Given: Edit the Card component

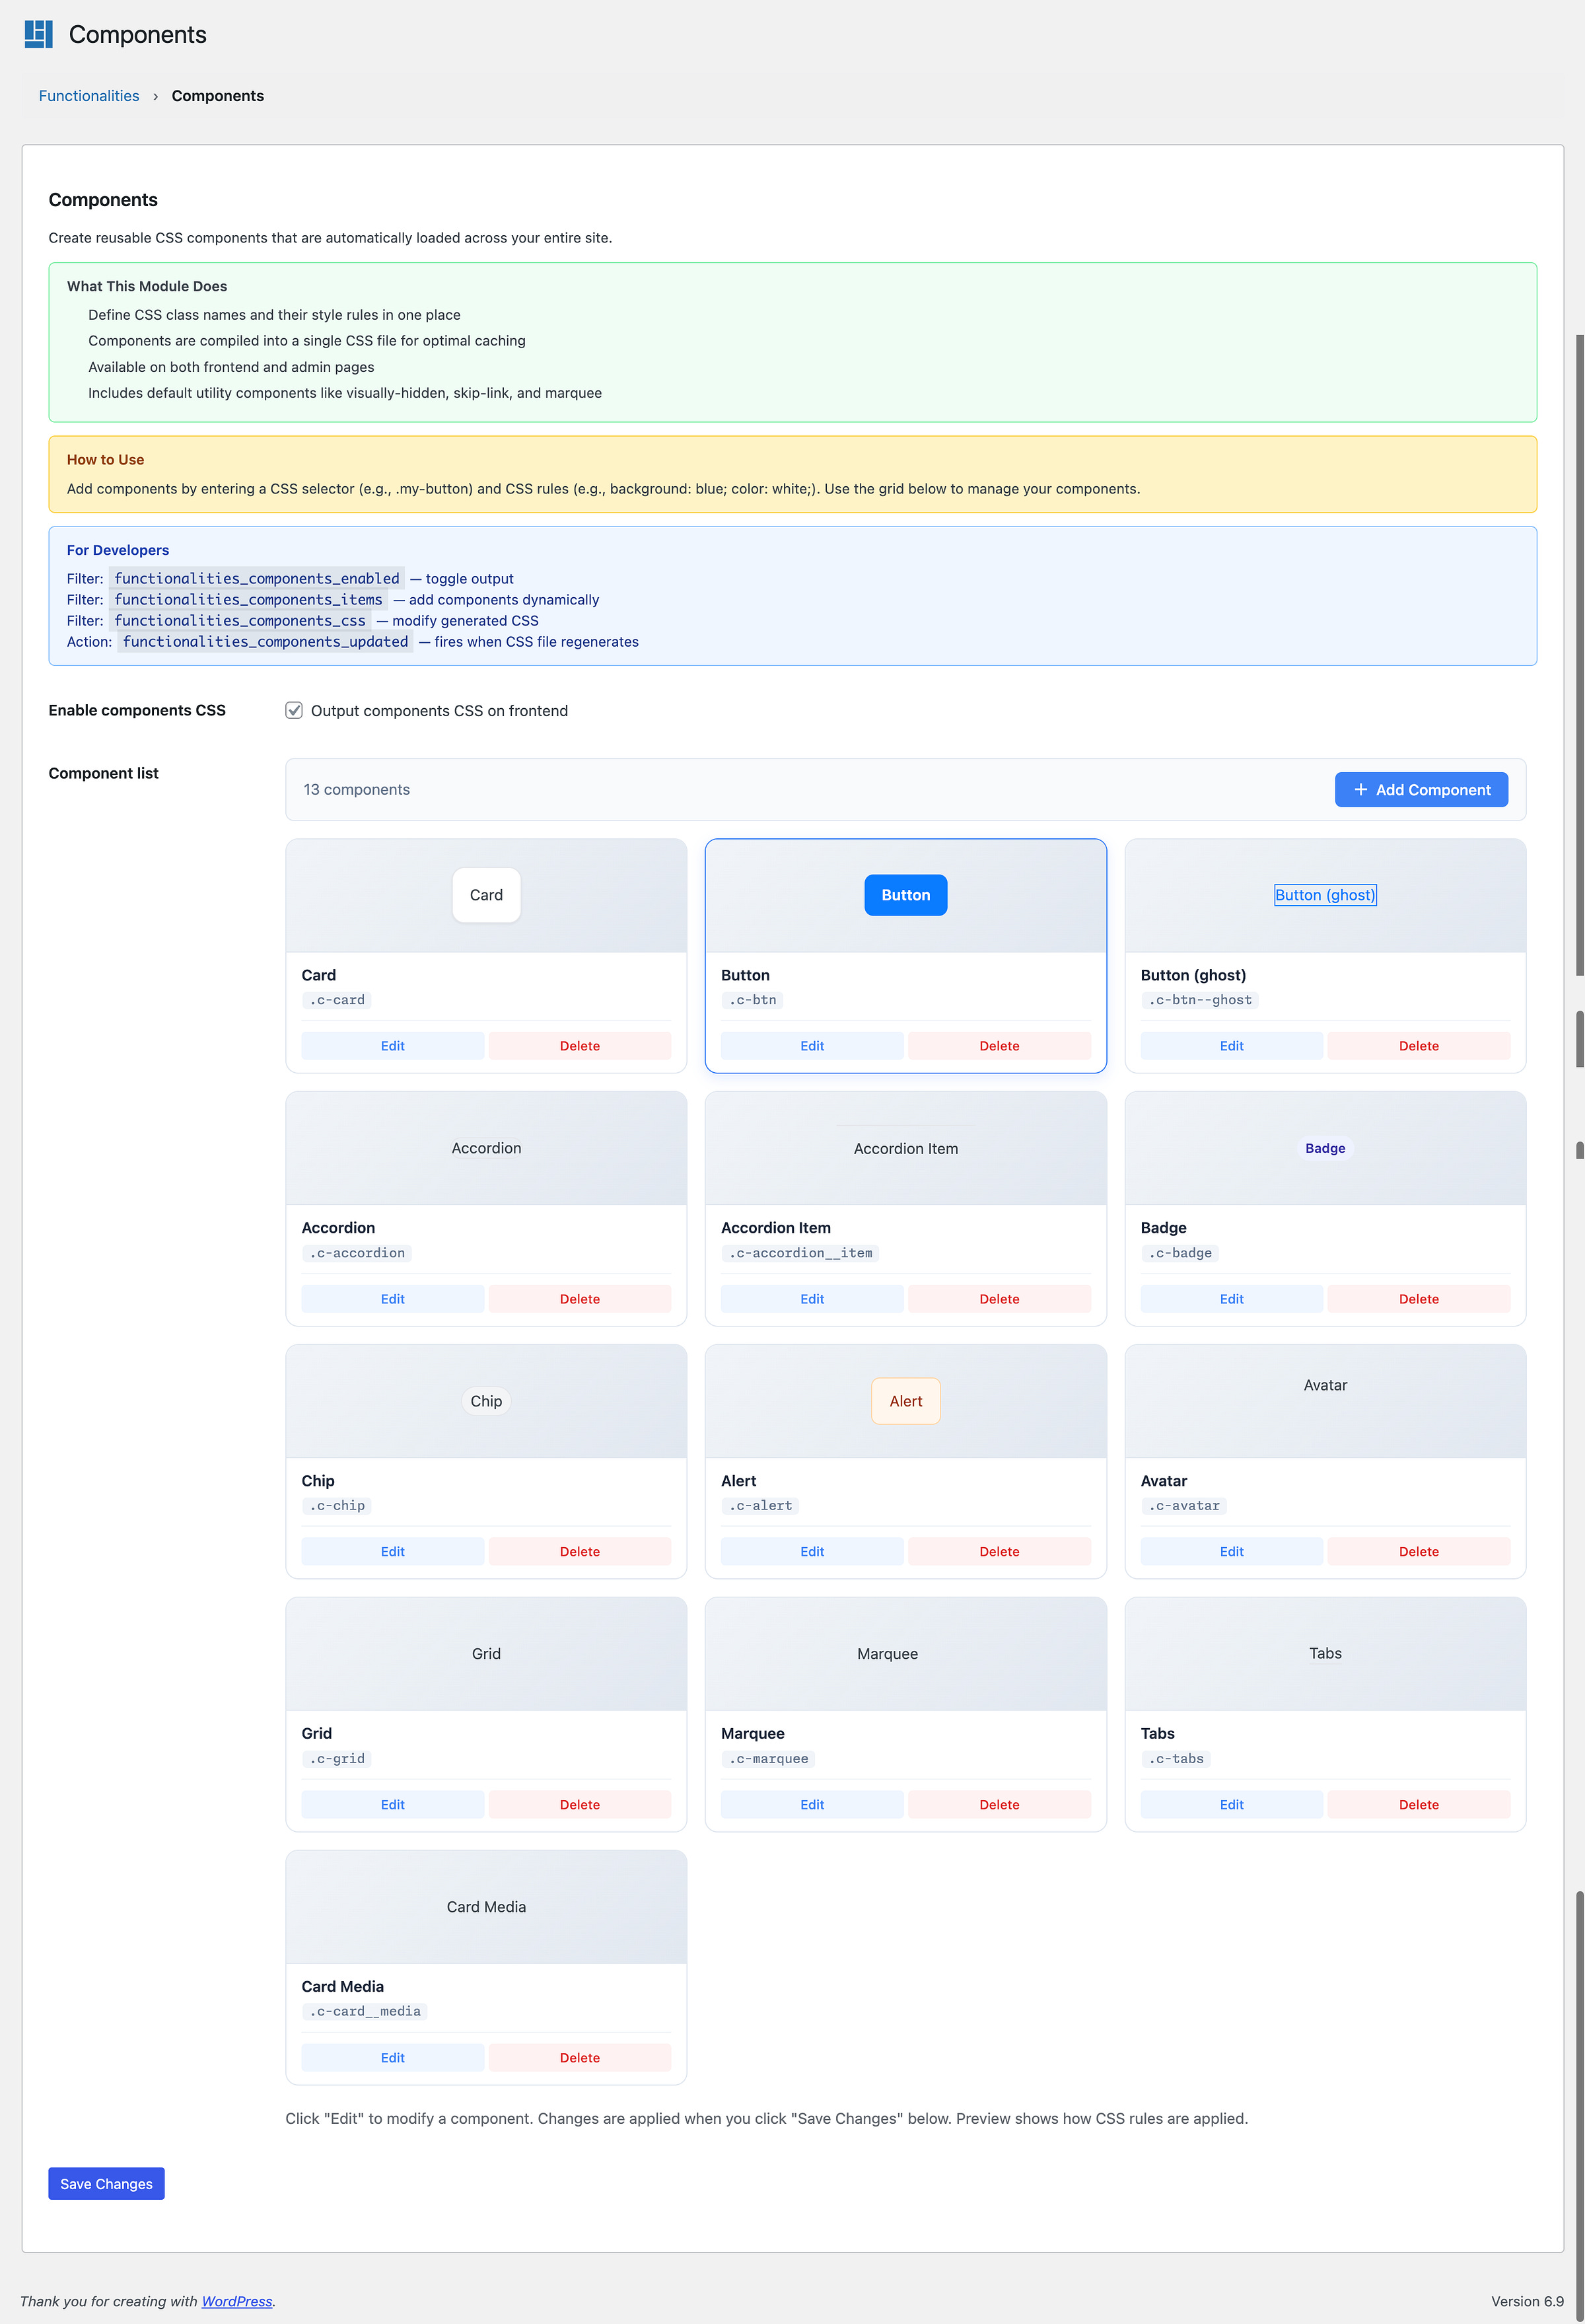Looking at the screenshot, I should pyautogui.click(x=392, y=1046).
